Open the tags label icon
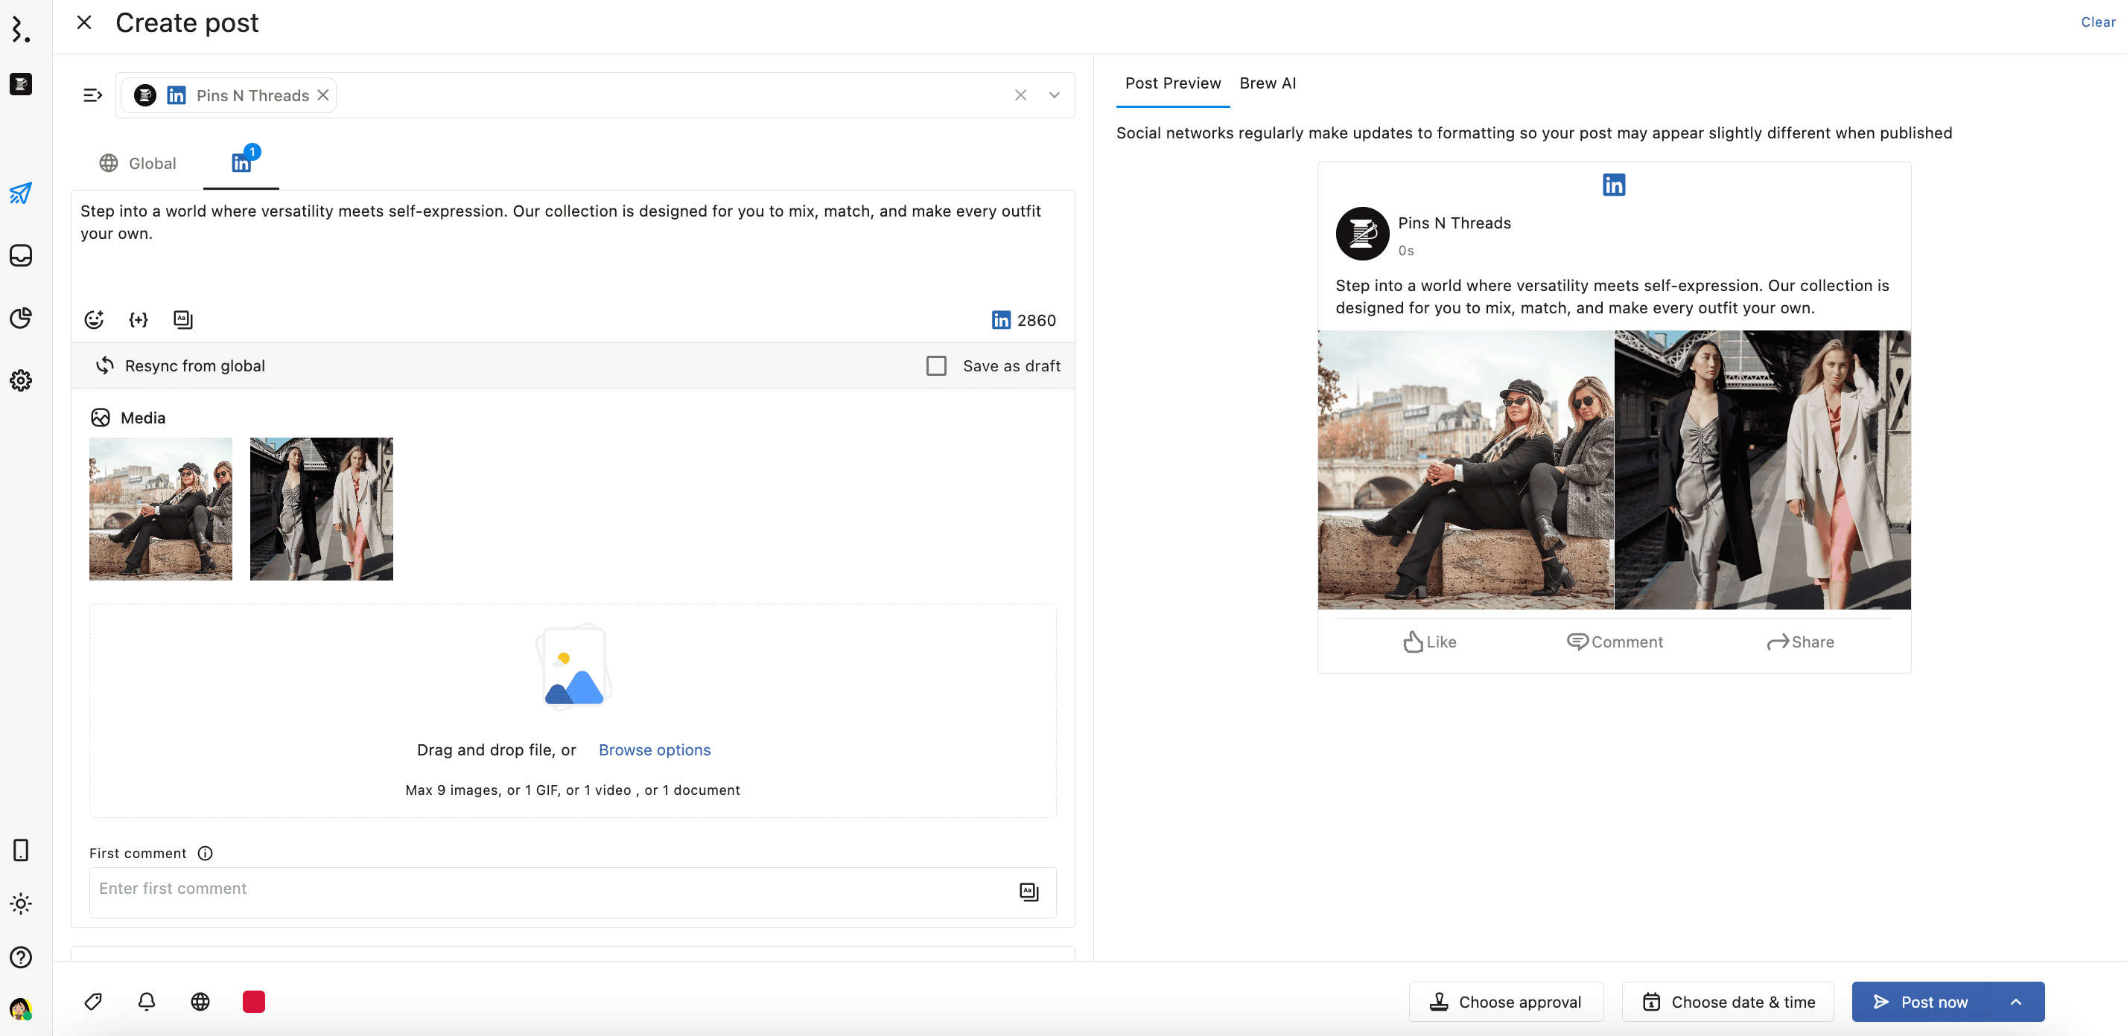 coord(93,1001)
